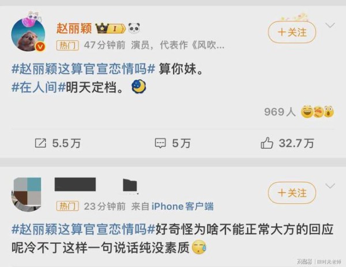
Task: Click the crown membership badge beside 赵丽颖
Action: coord(111,28)
